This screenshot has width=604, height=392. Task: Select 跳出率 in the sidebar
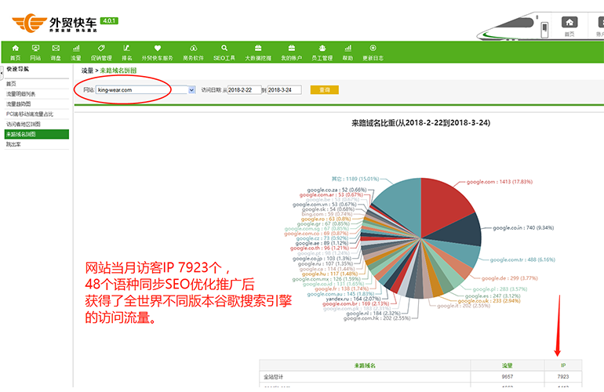coord(13,144)
